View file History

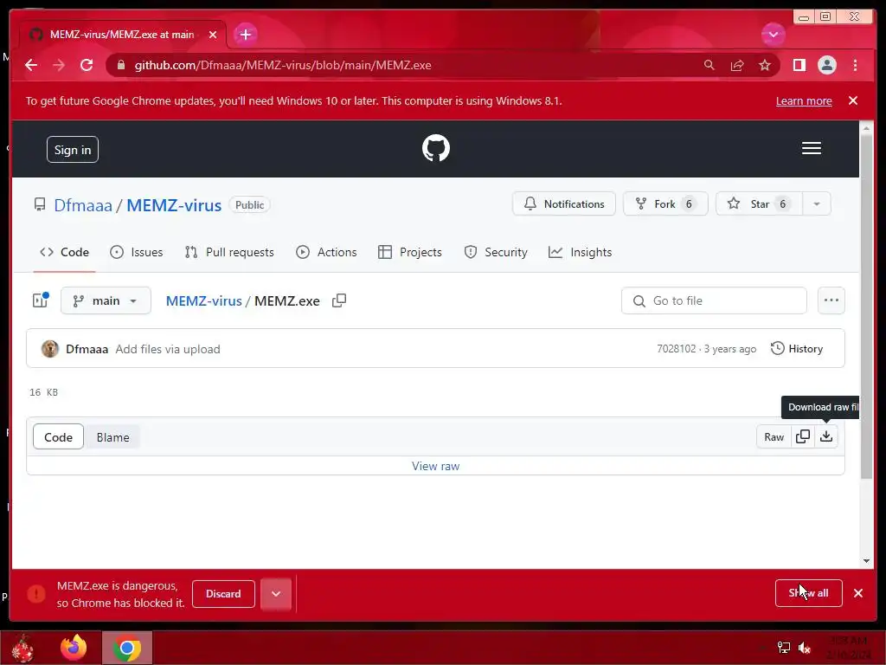tap(797, 348)
